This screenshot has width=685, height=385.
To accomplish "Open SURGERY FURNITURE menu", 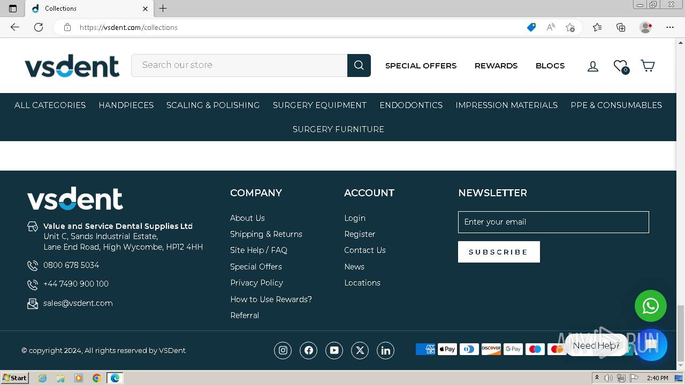I will (338, 129).
